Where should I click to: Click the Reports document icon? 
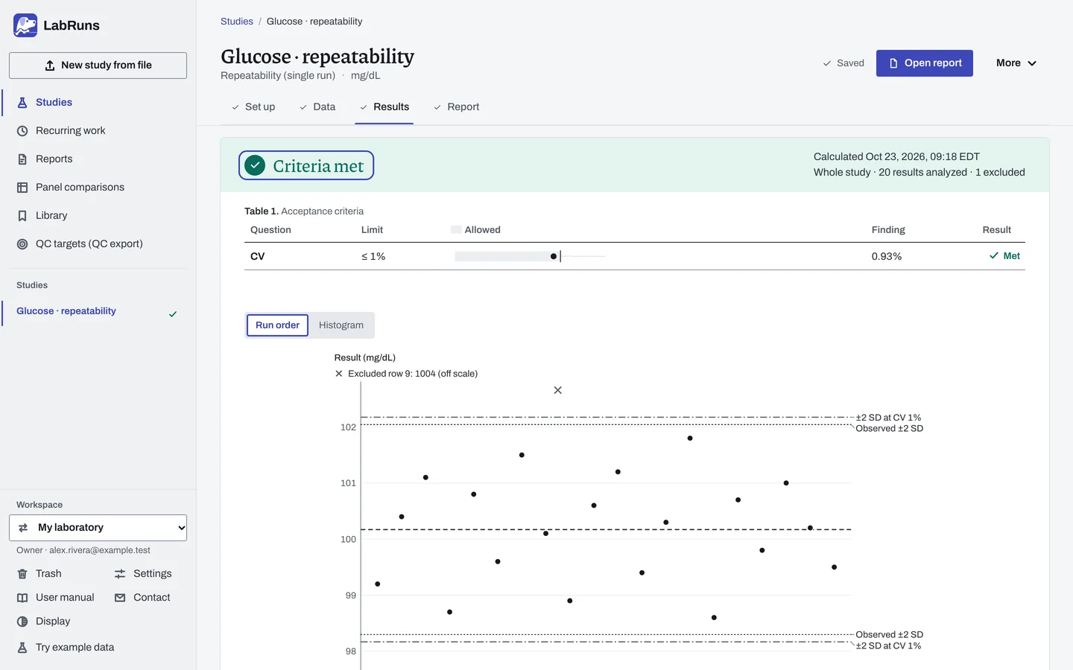click(x=22, y=159)
